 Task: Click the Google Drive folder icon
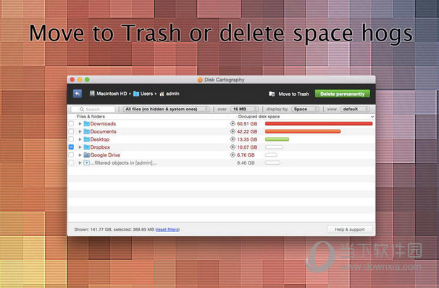pyautogui.click(x=86, y=155)
